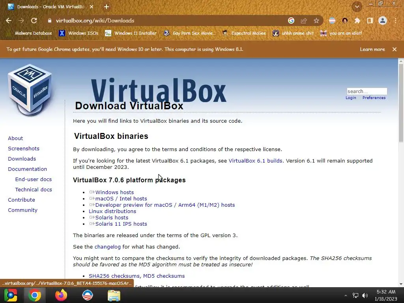
Task: Bookmark this page with the star
Action: [x=316, y=21]
